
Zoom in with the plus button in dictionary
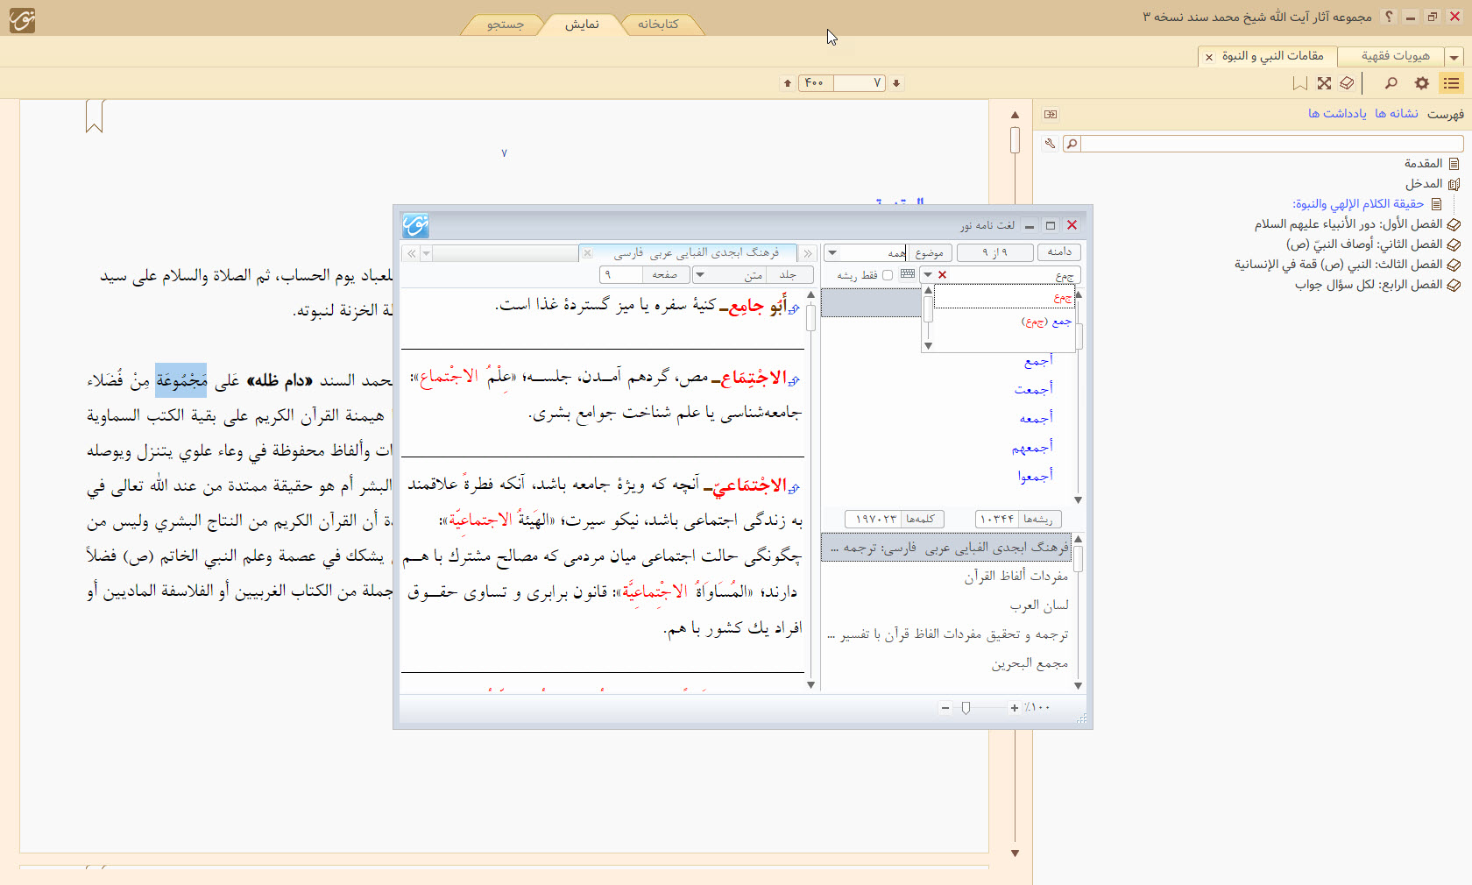click(x=1014, y=708)
